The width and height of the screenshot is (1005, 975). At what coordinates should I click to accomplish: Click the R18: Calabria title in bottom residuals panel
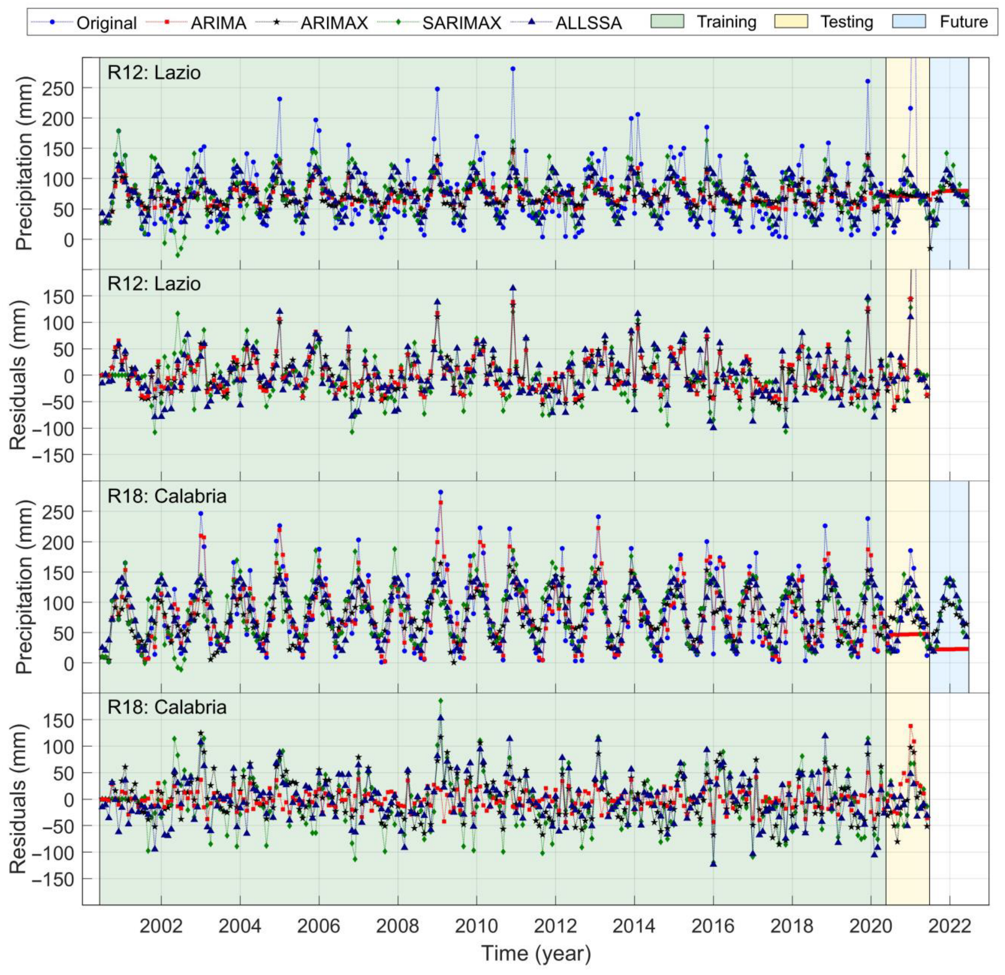pos(167,707)
